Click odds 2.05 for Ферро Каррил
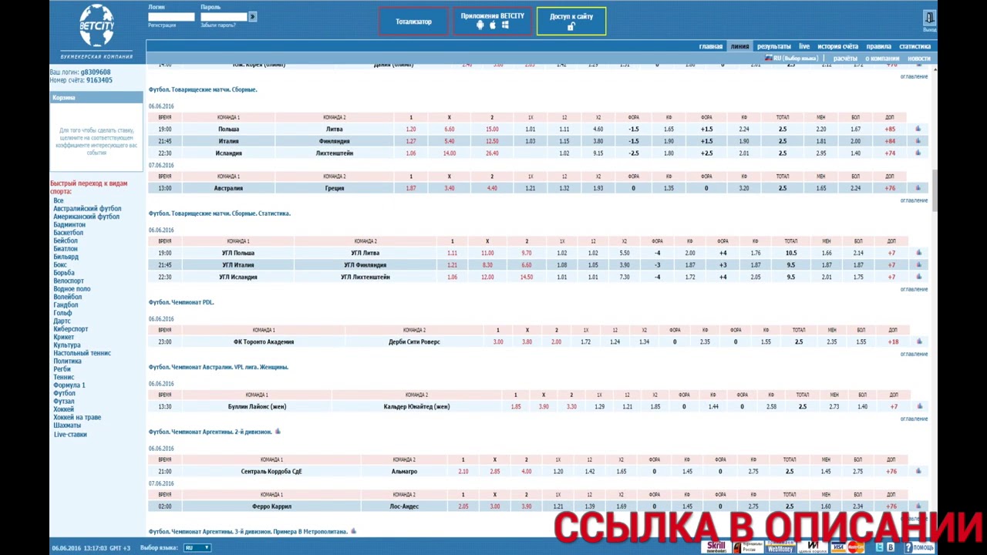This screenshot has width=987, height=555. (463, 506)
